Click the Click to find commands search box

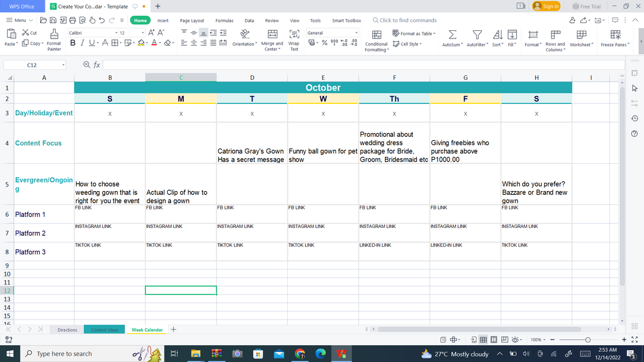pyautogui.click(x=404, y=20)
